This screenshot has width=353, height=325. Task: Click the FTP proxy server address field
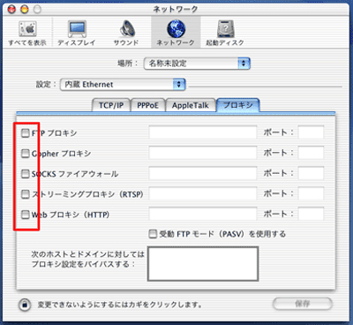[203, 132]
